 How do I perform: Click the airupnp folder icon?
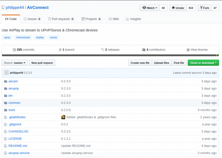(6, 89)
